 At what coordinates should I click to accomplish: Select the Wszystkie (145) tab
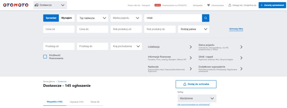coord(55,102)
